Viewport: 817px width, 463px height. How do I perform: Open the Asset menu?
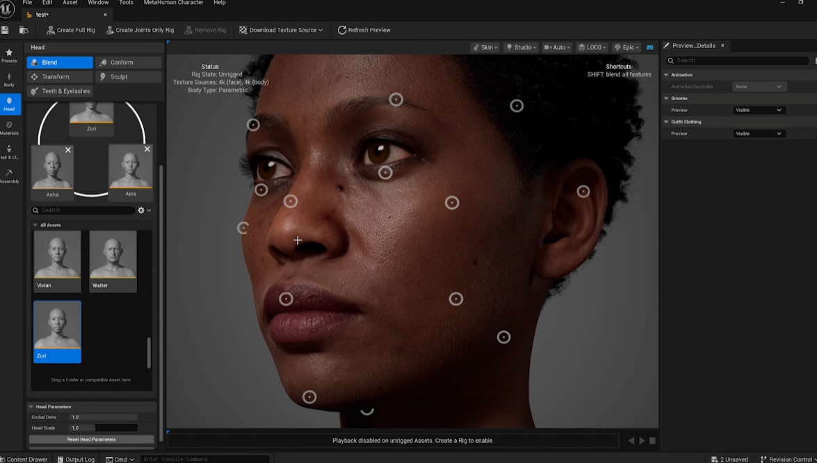pos(70,3)
